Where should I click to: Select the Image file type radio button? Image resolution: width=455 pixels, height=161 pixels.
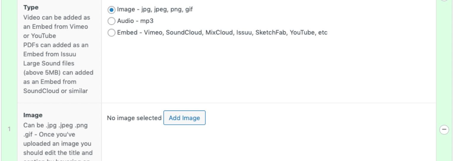pos(111,10)
